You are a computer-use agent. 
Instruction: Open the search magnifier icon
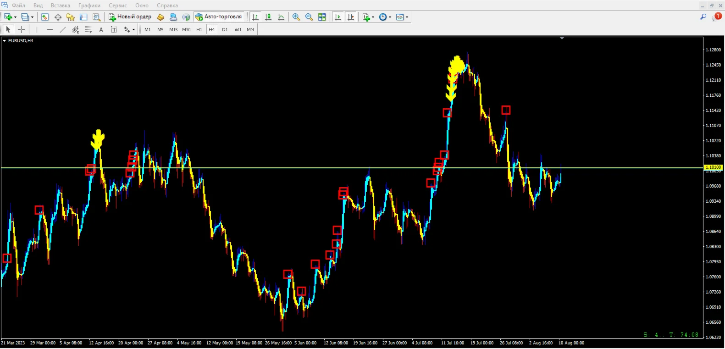click(x=703, y=17)
